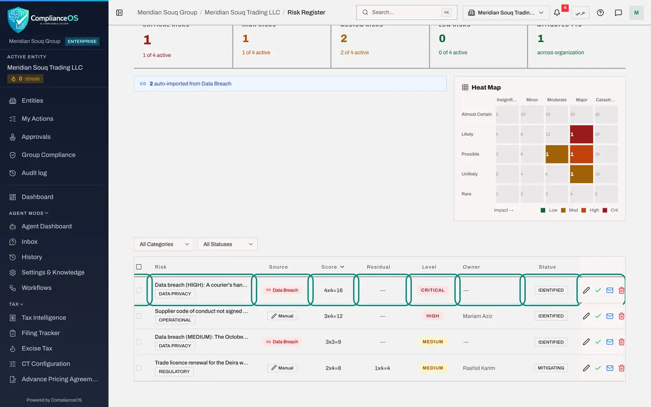Delete the Trade licence renewal risk
651x407 pixels.
click(622, 368)
